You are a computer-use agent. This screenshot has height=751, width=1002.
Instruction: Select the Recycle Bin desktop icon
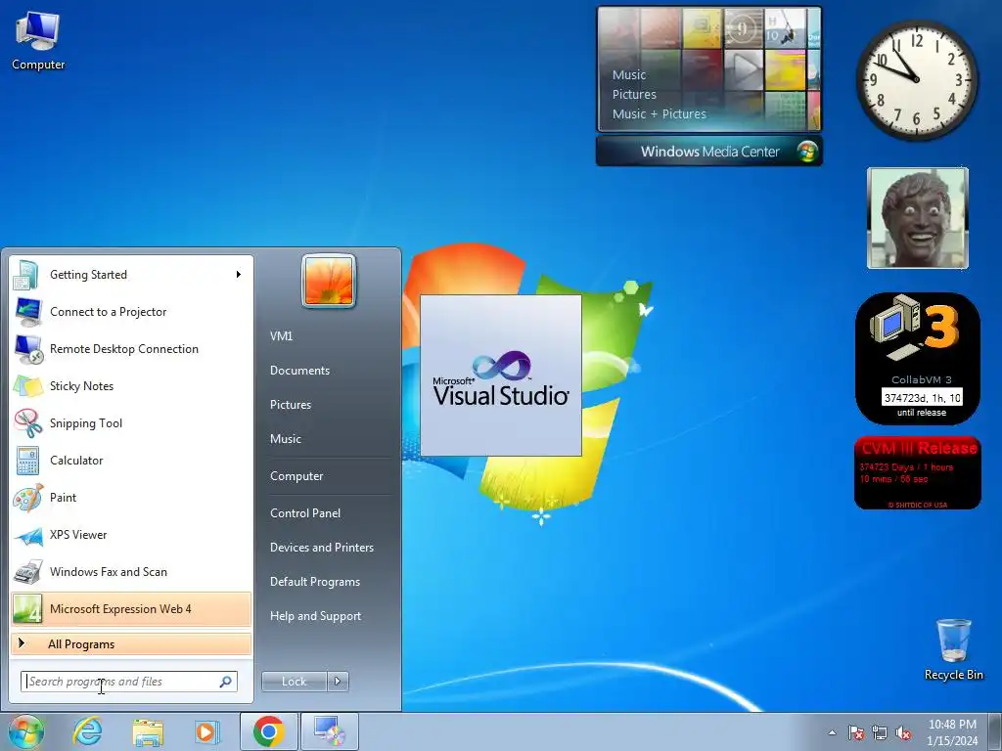953,649
